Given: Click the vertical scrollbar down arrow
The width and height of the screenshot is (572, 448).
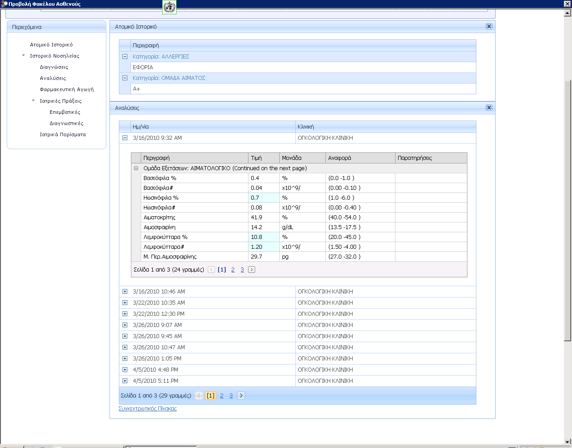Looking at the screenshot, I should [568, 442].
